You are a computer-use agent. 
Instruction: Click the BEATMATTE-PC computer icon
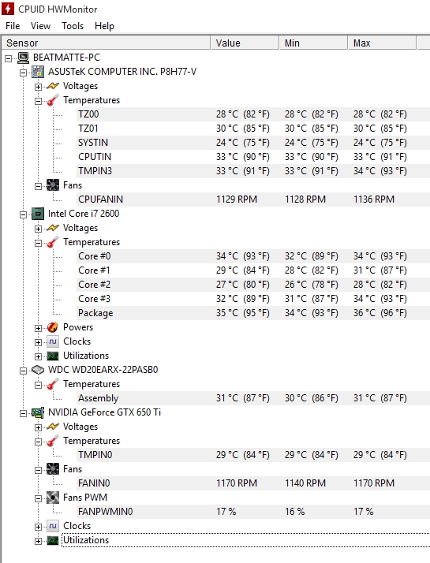pos(24,58)
